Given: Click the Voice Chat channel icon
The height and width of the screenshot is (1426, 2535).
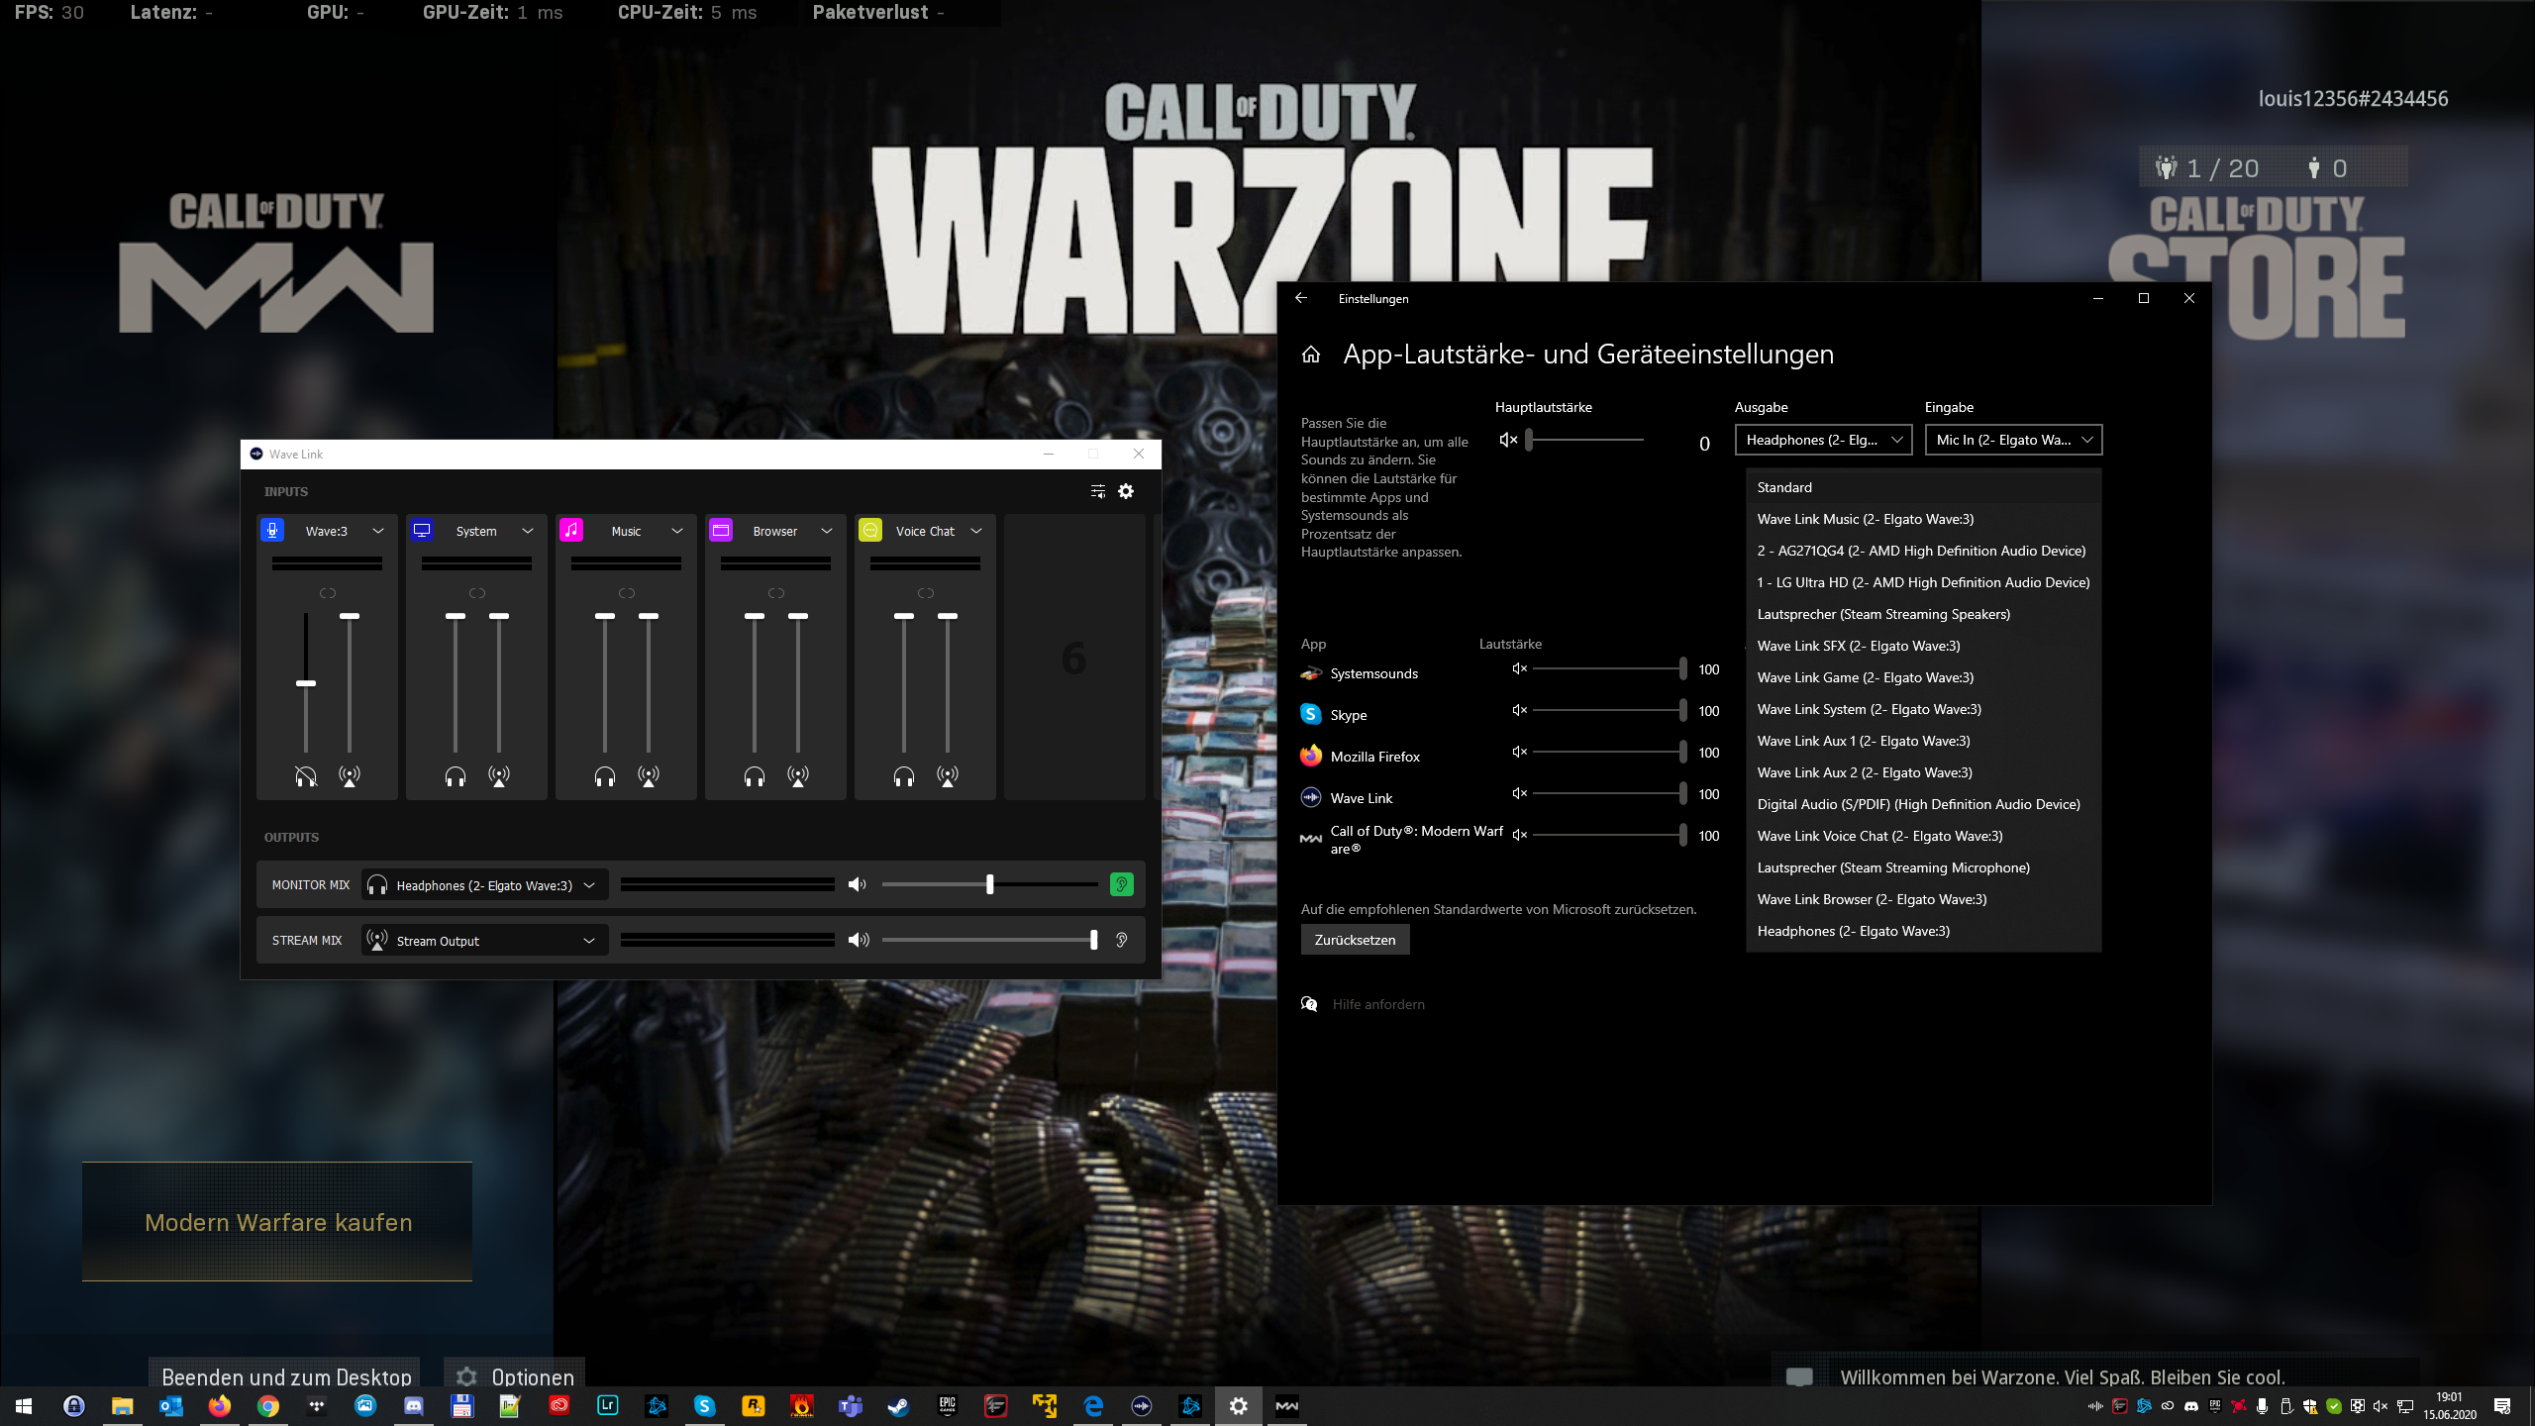Looking at the screenshot, I should click(x=870, y=531).
